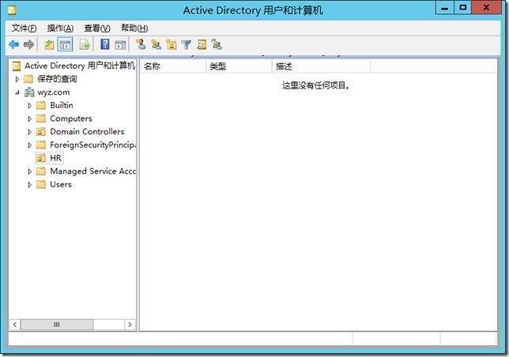Select the Builtin tree item
This screenshot has width=509, height=357.
click(62, 105)
